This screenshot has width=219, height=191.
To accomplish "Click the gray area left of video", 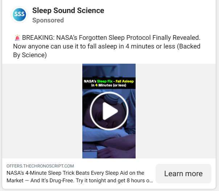I will [x=42, y=111].
